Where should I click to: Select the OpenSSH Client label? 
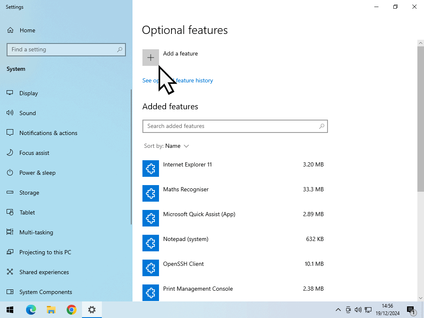[183, 264]
